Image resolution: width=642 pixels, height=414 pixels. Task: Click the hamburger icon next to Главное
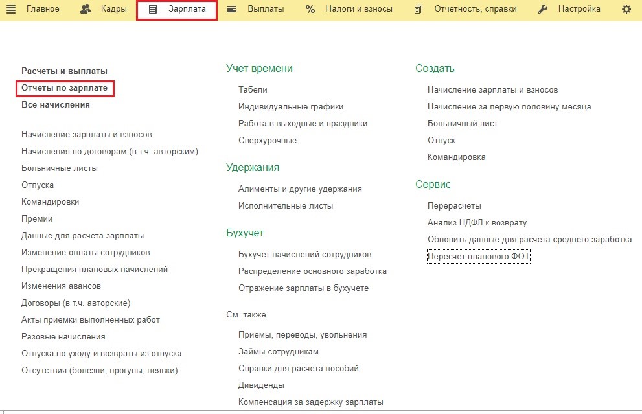click(x=11, y=9)
